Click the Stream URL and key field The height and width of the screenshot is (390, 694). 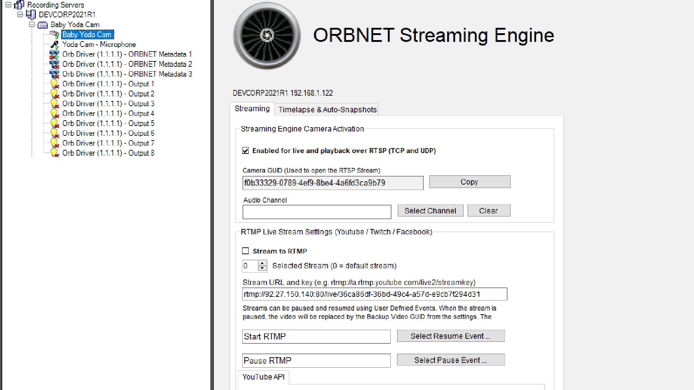pyautogui.click(x=374, y=294)
